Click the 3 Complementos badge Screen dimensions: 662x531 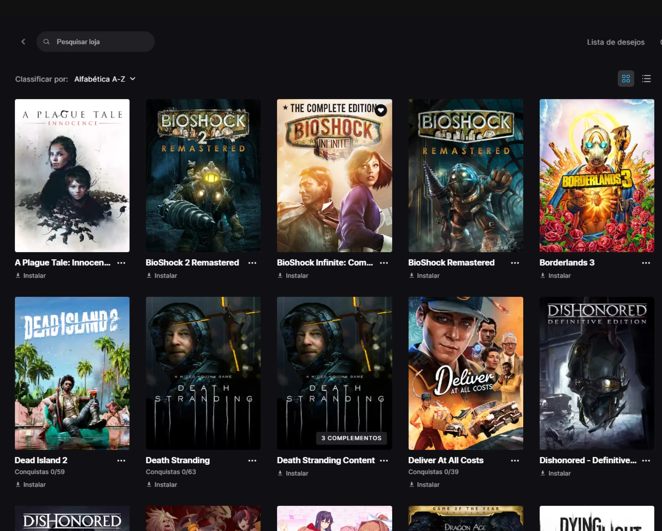pyautogui.click(x=352, y=438)
